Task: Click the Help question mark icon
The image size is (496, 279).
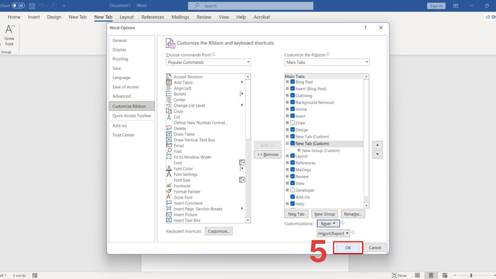Action: pos(365,28)
